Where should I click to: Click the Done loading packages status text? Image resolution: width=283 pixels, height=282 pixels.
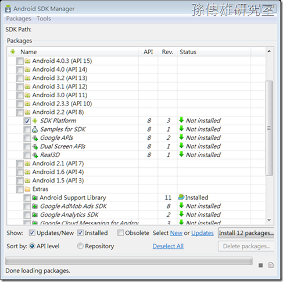pyautogui.click(x=38, y=271)
